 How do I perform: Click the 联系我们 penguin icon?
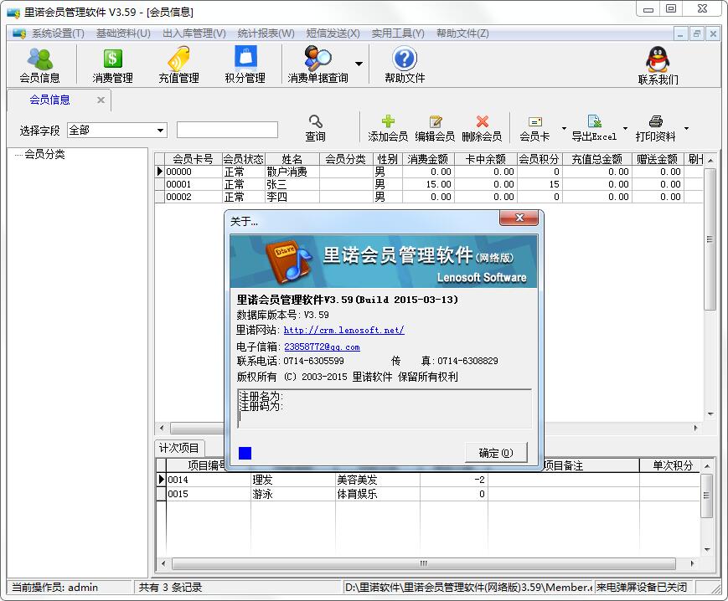pyautogui.click(x=658, y=59)
